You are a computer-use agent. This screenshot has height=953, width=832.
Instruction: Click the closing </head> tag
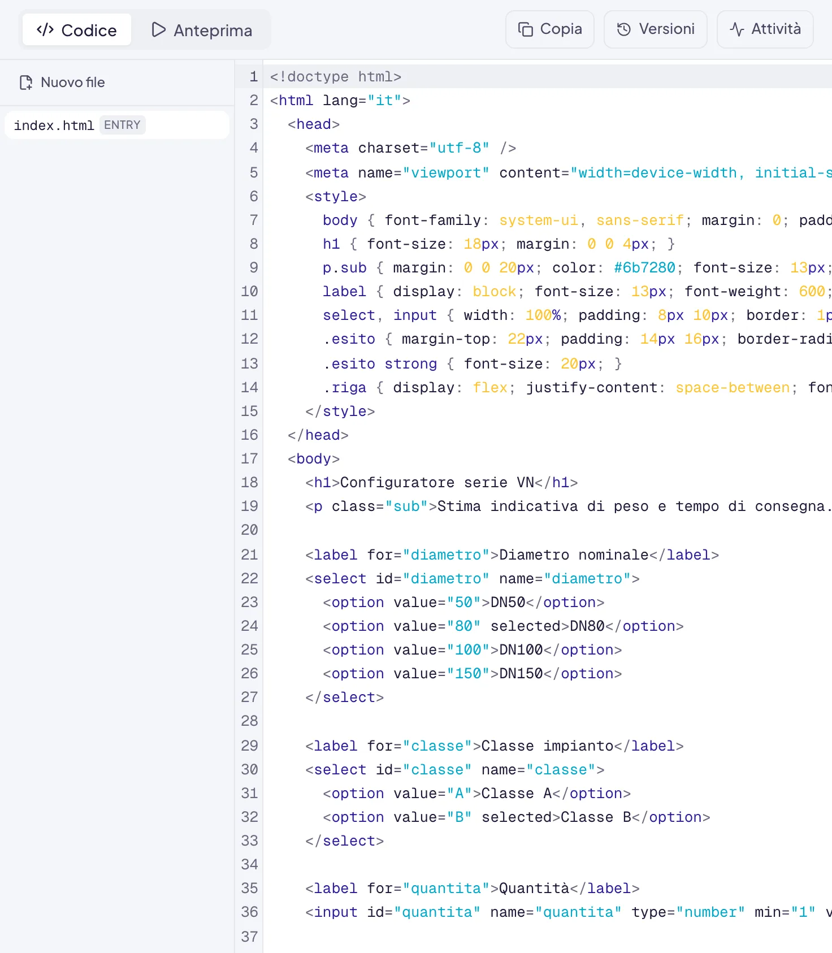(x=318, y=435)
